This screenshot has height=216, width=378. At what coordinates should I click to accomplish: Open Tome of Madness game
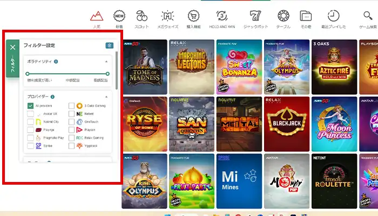click(144, 67)
